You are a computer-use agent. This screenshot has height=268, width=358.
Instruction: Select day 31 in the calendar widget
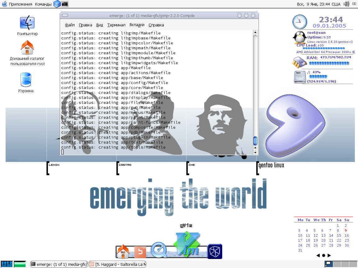pos(300,250)
